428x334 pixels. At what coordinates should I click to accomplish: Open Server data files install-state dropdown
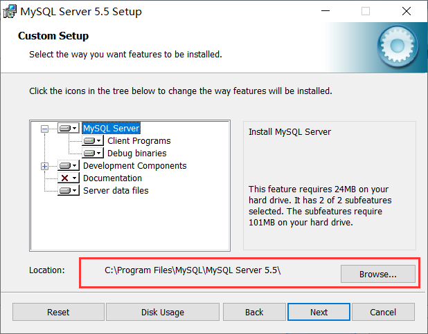click(x=69, y=191)
